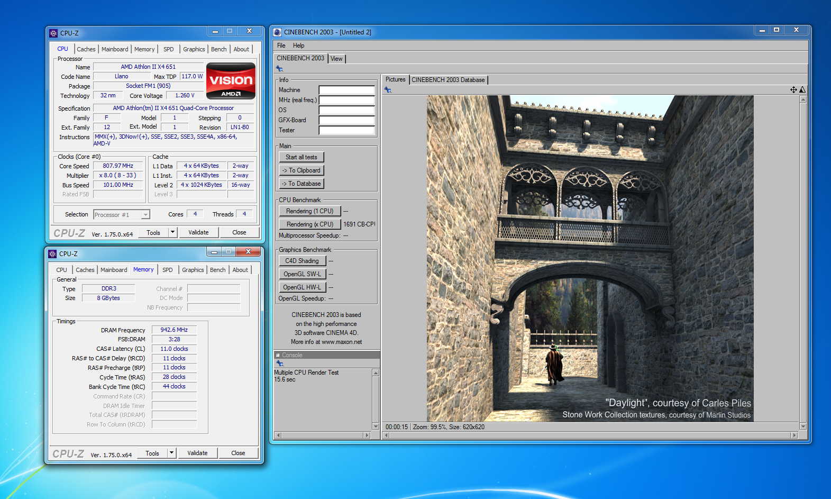The height and width of the screenshot is (499, 831).
Task: Click the Console horizontal scroll-right arrow
Action: [x=367, y=436]
